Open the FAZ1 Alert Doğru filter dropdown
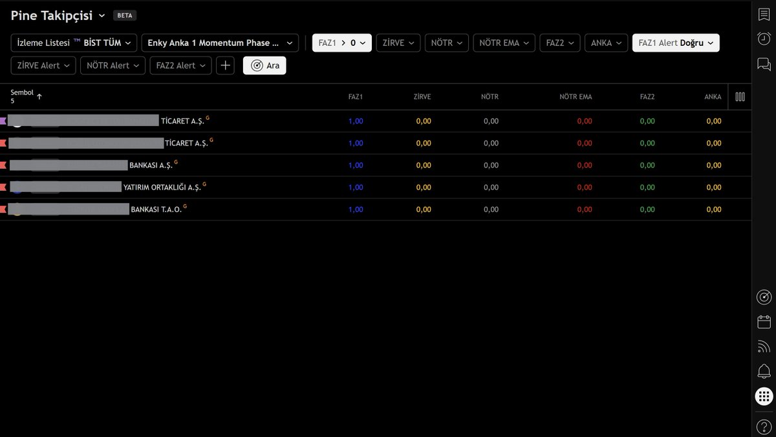Image resolution: width=776 pixels, height=437 pixels. tap(676, 43)
